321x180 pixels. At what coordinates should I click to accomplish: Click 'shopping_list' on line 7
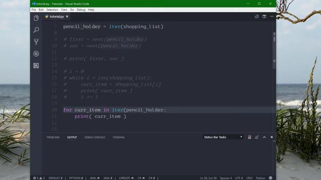(141, 26)
